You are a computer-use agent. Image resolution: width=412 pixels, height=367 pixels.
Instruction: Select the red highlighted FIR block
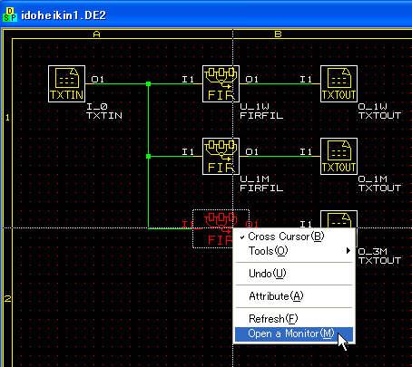click(x=221, y=228)
